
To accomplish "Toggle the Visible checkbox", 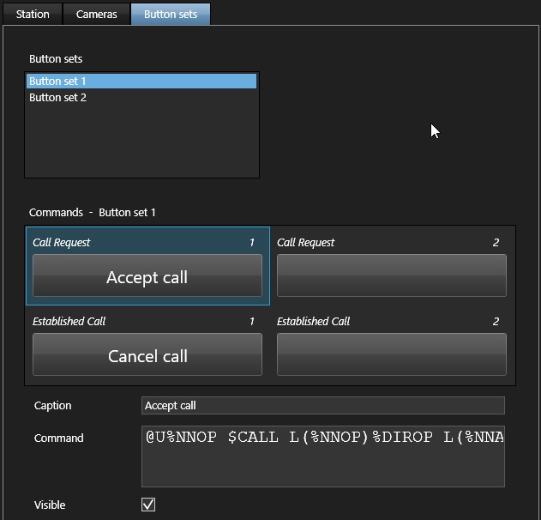I will [148, 505].
